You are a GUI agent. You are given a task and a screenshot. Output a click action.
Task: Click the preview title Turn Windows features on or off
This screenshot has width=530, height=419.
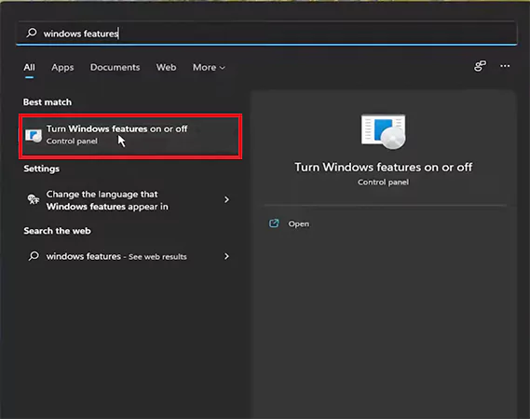(384, 167)
